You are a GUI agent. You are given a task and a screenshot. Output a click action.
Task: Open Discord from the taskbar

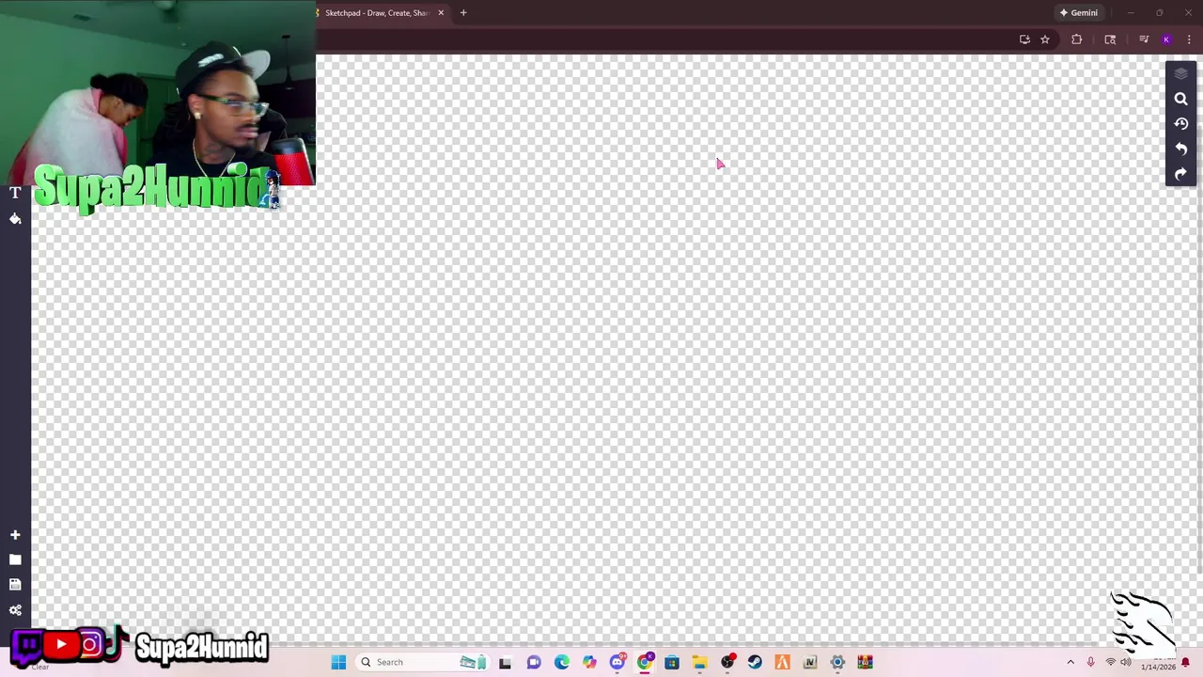[x=617, y=662]
